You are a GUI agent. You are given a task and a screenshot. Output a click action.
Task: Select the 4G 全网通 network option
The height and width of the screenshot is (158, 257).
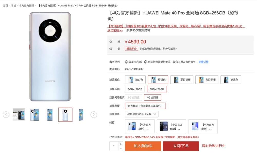pyautogui.click(x=153, y=98)
